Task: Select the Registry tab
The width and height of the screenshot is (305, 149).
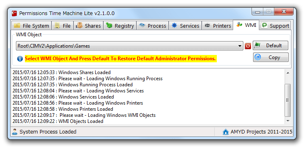Action: coord(120,26)
